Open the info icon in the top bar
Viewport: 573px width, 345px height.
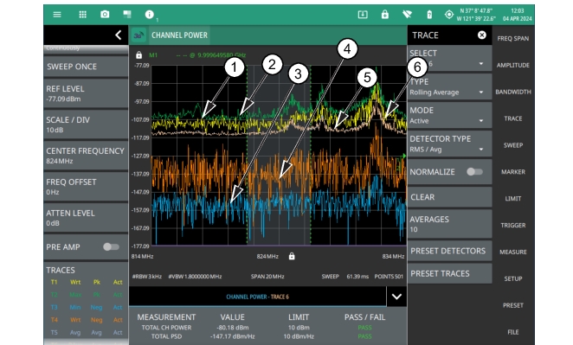(149, 14)
